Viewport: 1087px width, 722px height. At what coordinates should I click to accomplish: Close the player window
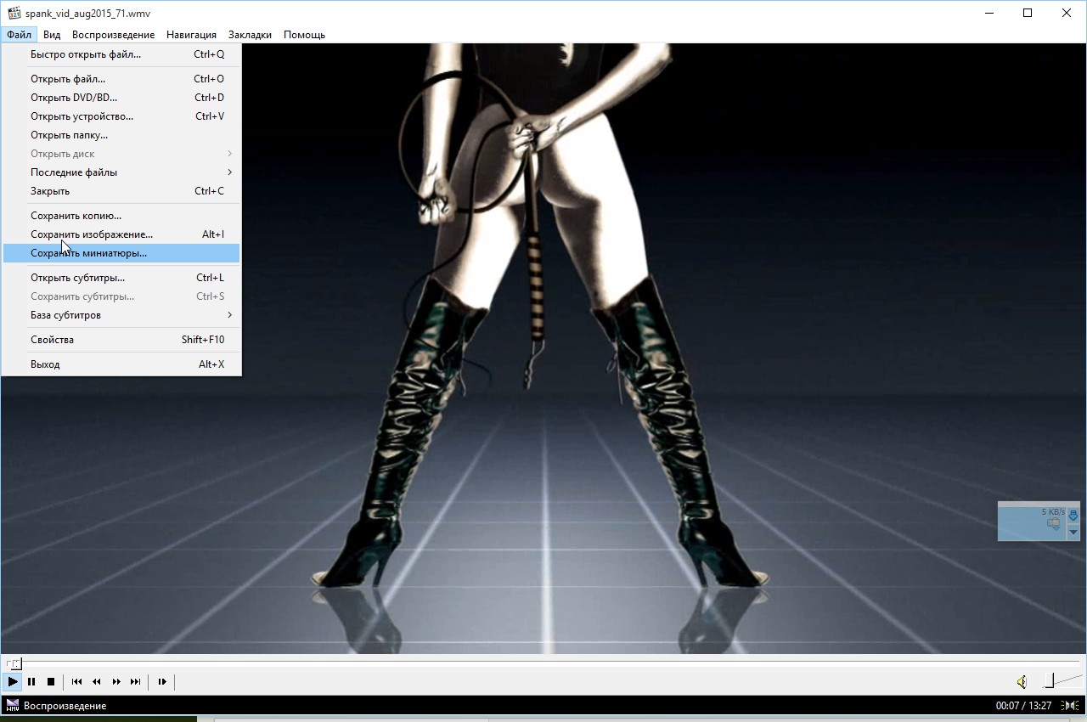click(x=1067, y=13)
